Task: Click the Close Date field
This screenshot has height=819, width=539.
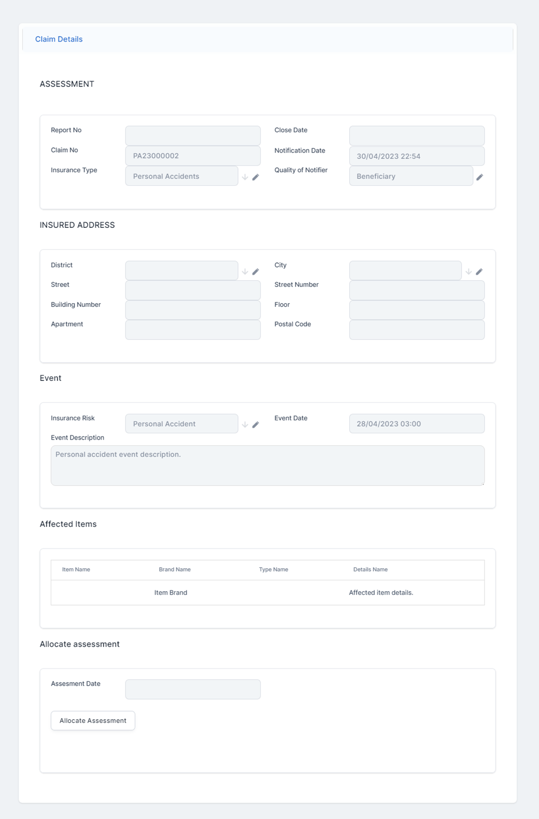Action: pyautogui.click(x=417, y=135)
